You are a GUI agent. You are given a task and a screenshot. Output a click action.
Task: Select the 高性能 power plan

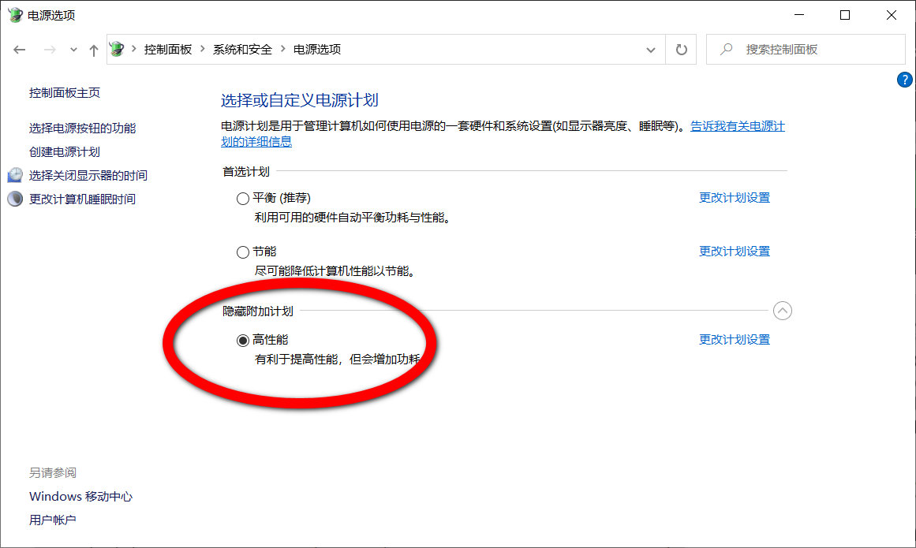(243, 339)
